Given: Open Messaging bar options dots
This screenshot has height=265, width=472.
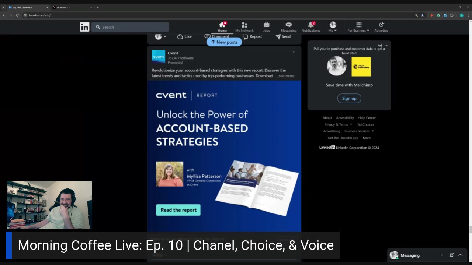Looking at the screenshot, I should [x=442, y=255].
